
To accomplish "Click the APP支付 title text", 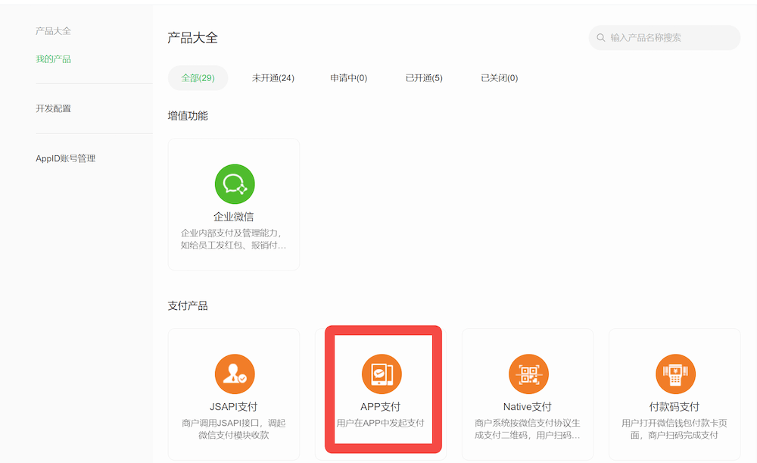I will click(x=381, y=407).
